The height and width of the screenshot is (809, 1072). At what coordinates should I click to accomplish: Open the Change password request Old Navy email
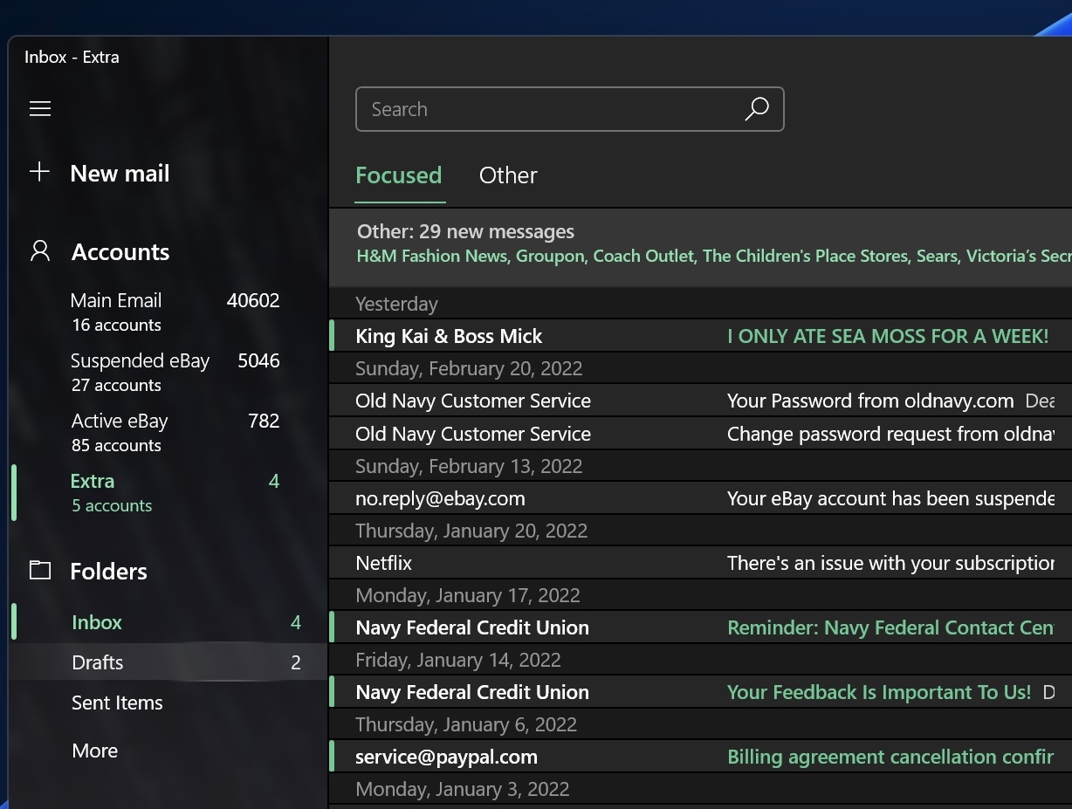pos(700,434)
